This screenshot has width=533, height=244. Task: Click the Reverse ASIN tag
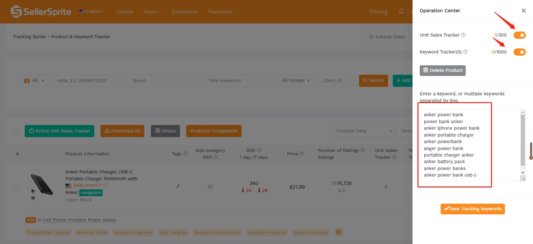[x=92, y=232]
